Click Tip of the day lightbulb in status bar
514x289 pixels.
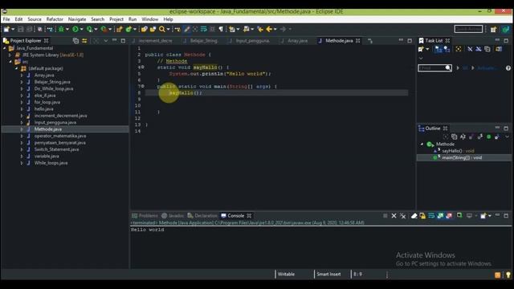click(508, 275)
